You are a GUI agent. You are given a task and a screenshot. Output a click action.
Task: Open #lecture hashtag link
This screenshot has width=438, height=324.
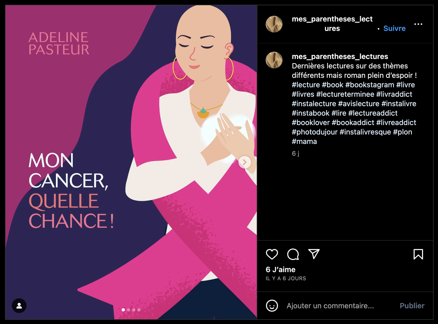306,85
